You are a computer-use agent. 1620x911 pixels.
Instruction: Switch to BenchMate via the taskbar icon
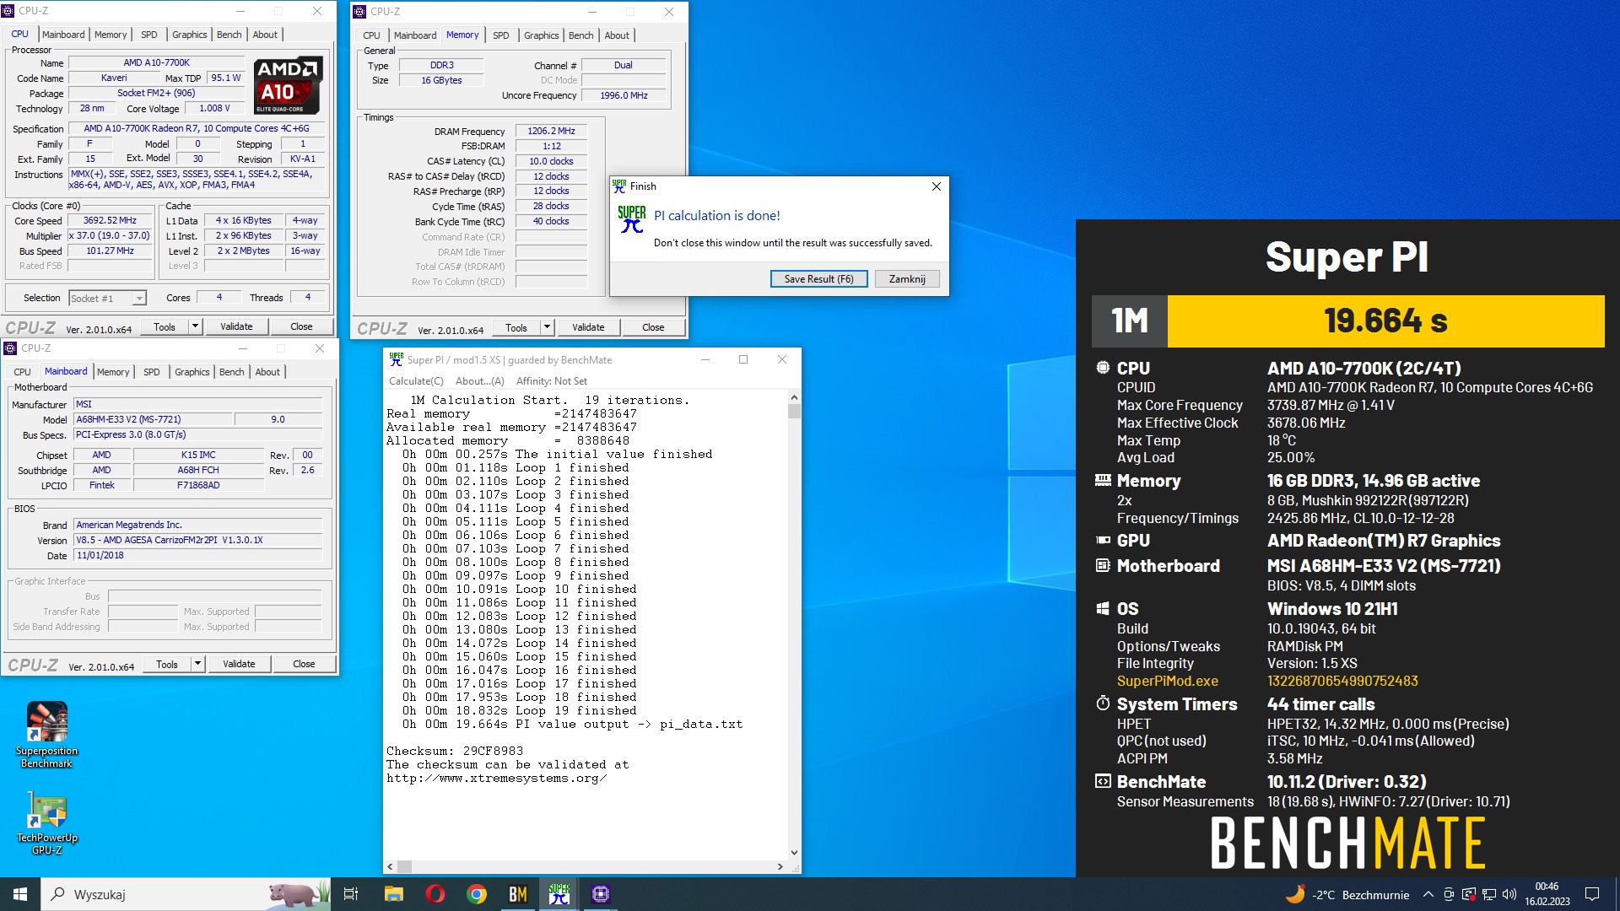pyautogui.click(x=518, y=894)
